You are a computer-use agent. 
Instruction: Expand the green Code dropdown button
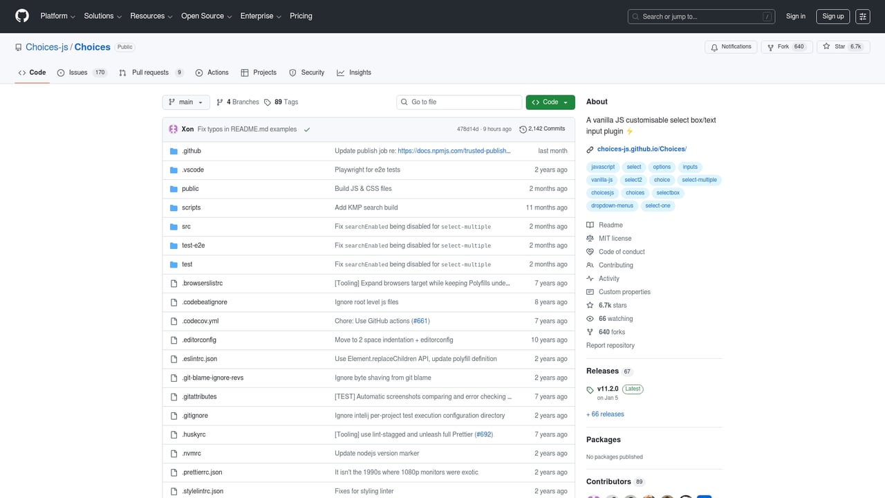click(x=550, y=102)
